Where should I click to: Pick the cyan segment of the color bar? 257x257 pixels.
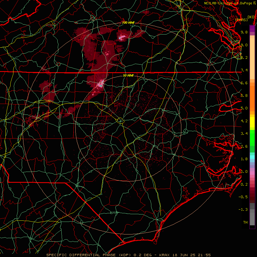coord(252,157)
